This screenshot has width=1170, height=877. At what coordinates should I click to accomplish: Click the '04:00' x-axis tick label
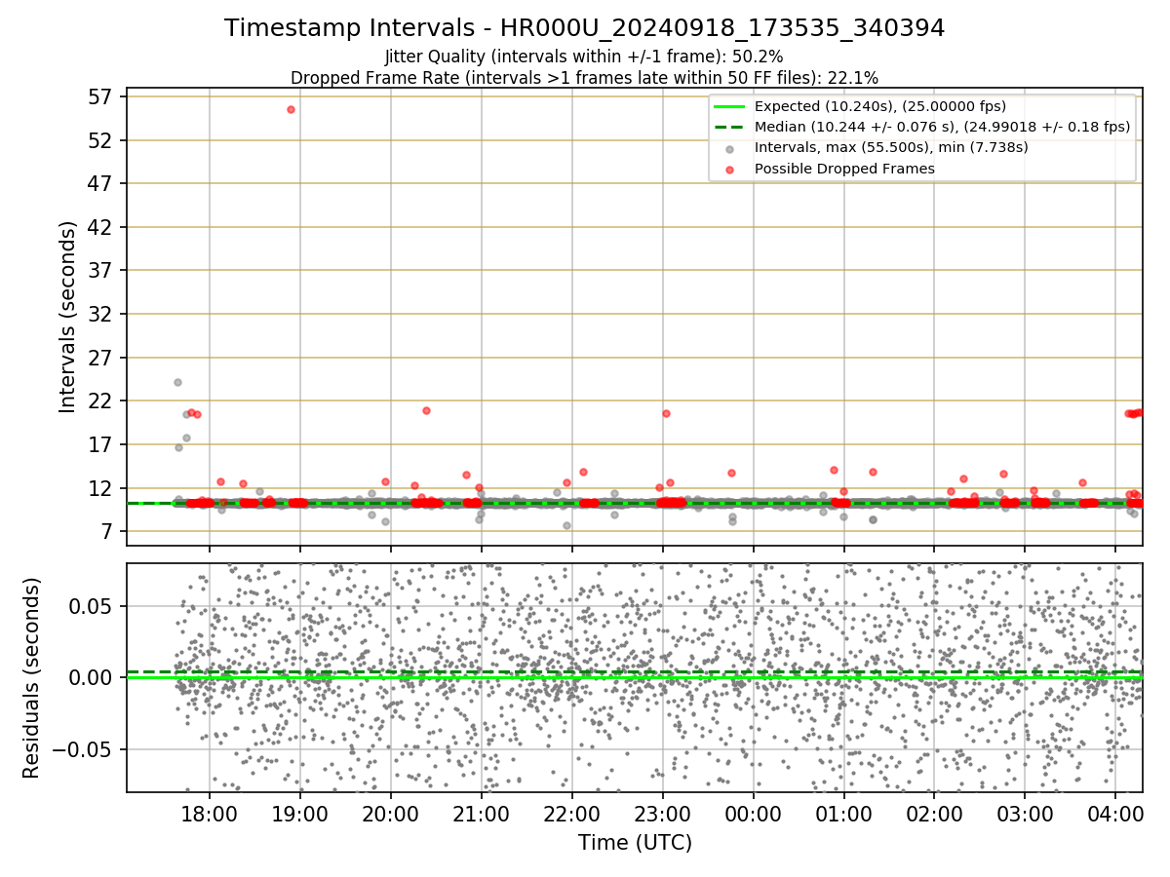tap(1115, 815)
